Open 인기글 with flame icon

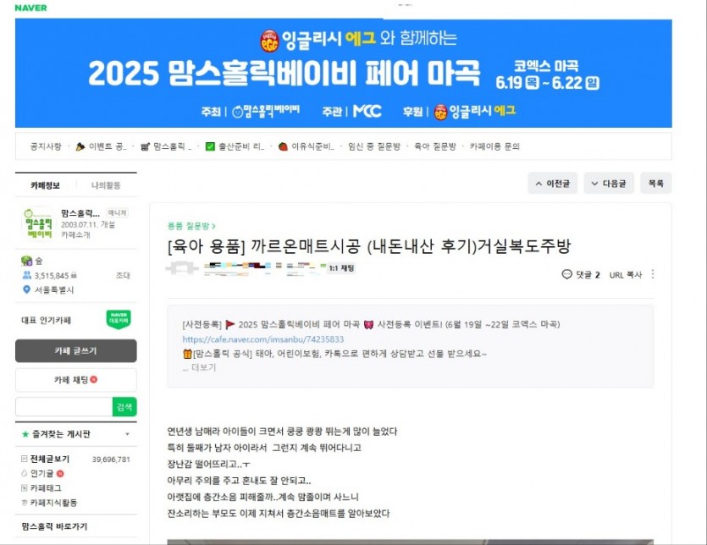click(x=43, y=473)
